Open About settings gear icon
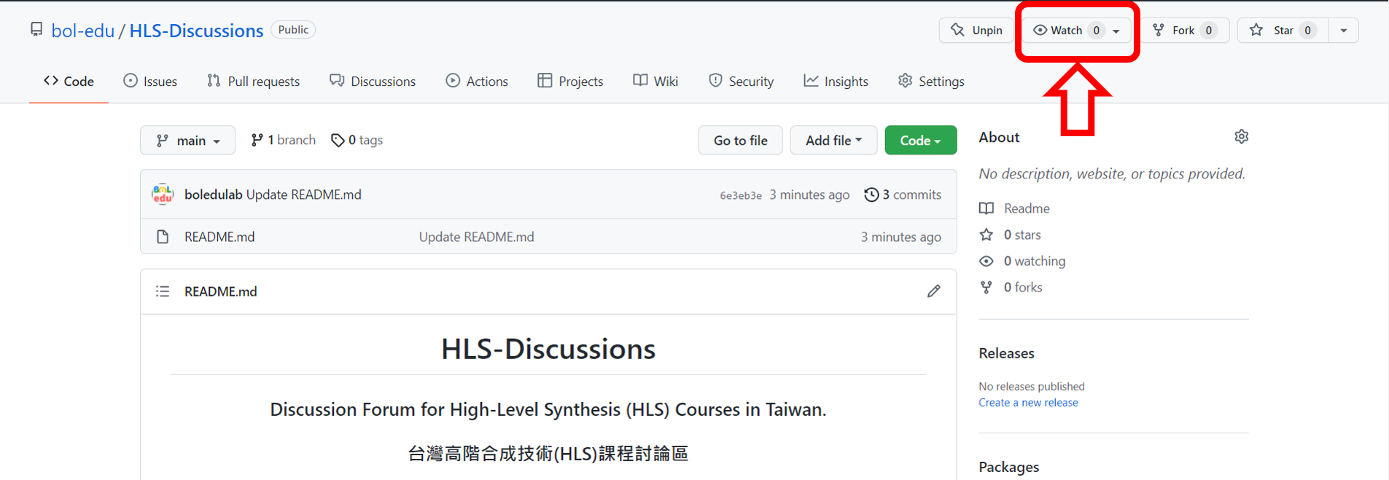The width and height of the screenshot is (1389, 480). (x=1242, y=137)
